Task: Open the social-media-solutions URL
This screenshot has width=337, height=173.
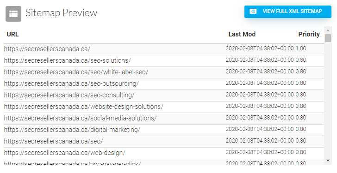Action: (80, 118)
